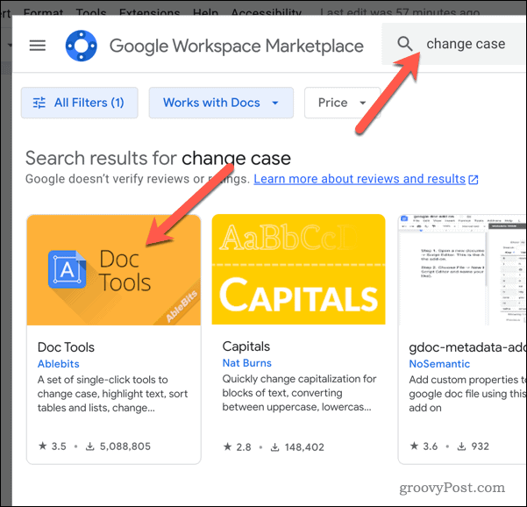Open the Doc Tools thumbnail image

coord(114,269)
